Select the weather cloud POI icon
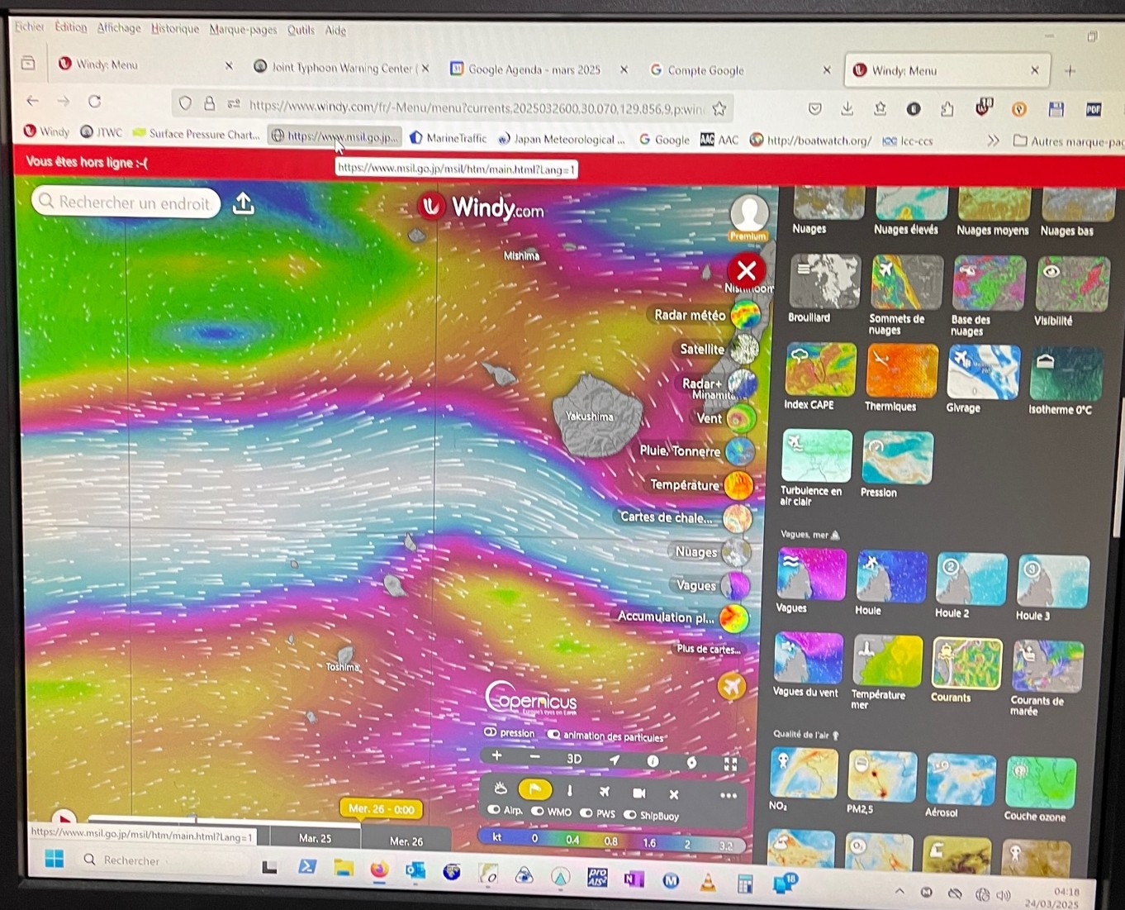Image resolution: width=1125 pixels, height=910 pixels. pos(501,789)
